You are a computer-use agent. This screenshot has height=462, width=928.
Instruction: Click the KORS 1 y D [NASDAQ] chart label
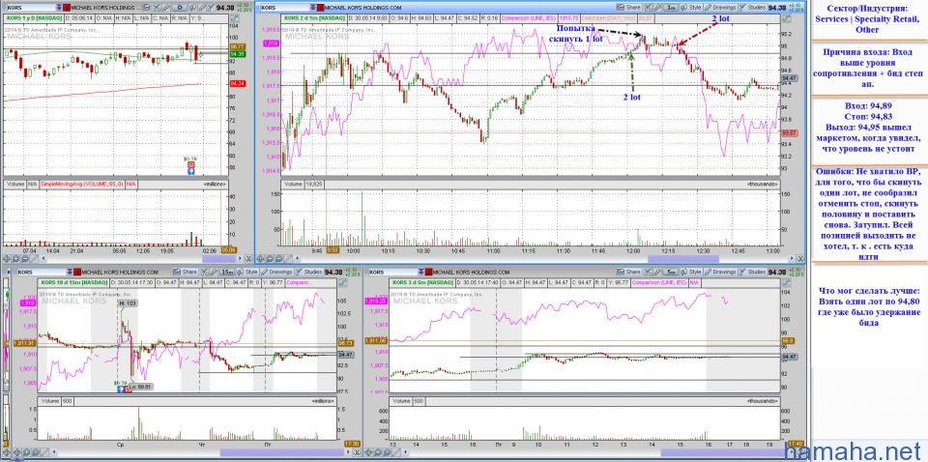coord(34,17)
